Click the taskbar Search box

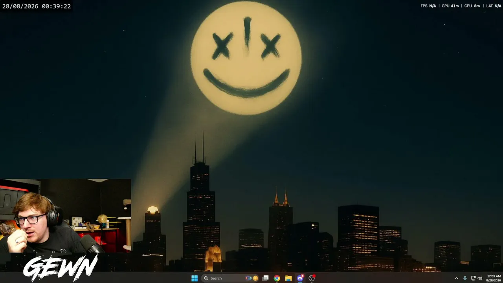pyautogui.click(x=230, y=278)
